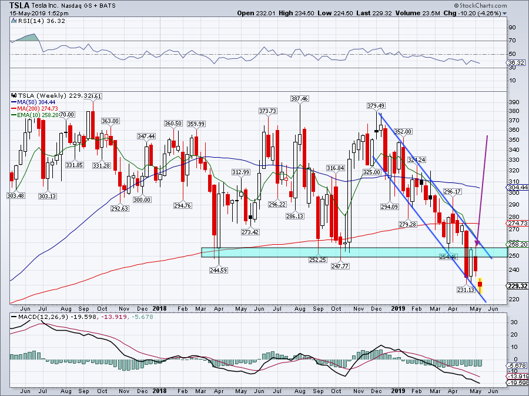Click the '15-May-2019 1:52pm' timestamp
Viewport: 529px width, 396px height.
39,14
